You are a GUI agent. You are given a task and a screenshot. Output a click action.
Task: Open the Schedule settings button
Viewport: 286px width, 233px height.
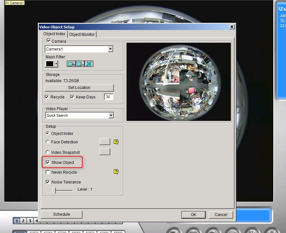coord(61,214)
